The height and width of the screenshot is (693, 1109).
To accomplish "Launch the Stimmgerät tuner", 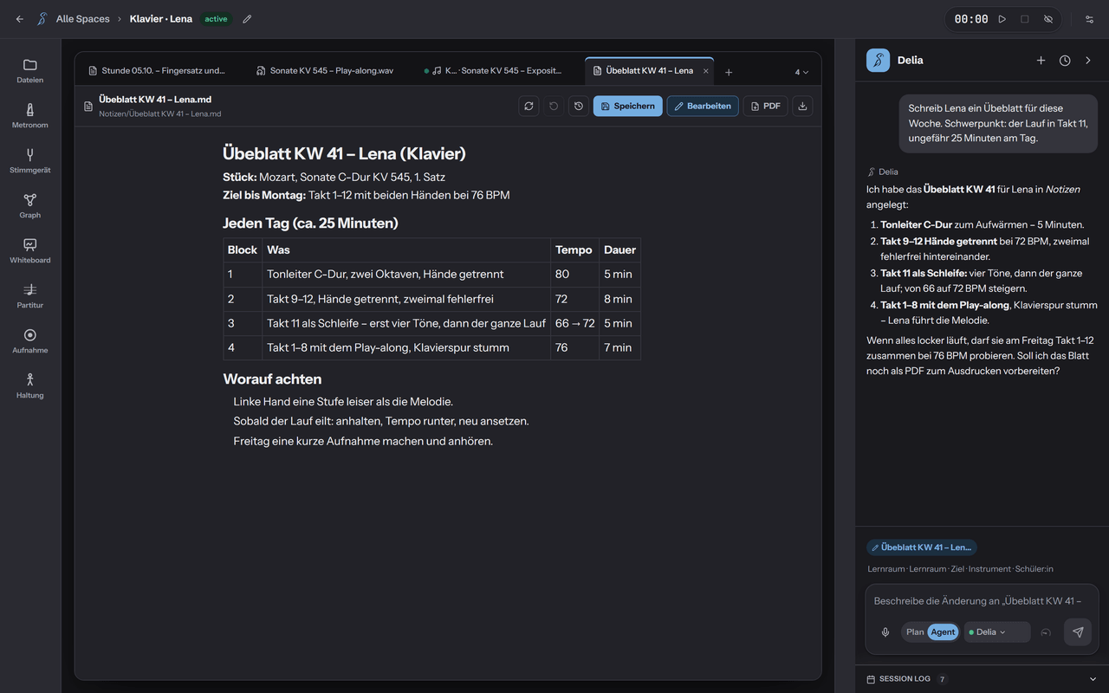I will pos(29,161).
